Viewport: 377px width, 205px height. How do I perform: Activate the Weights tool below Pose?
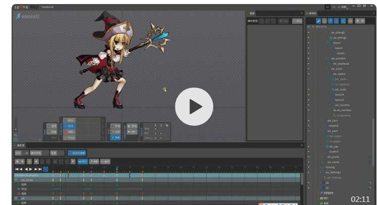point(52,132)
